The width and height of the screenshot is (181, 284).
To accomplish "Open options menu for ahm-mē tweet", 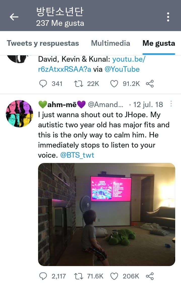I will coord(171,104).
